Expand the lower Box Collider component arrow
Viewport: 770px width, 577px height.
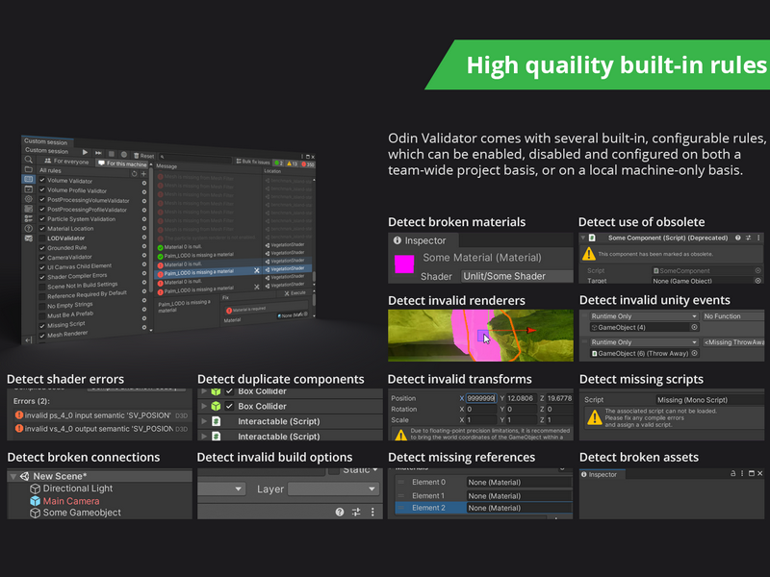click(x=204, y=406)
